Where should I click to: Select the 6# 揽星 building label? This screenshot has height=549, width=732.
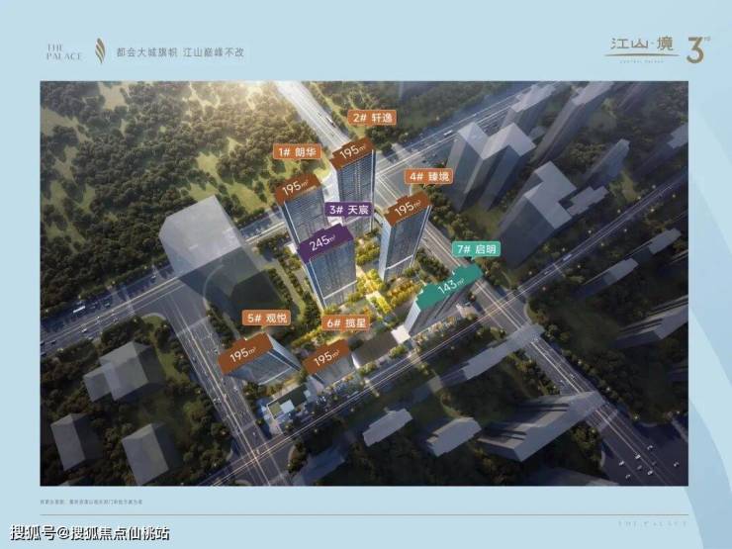(x=346, y=322)
